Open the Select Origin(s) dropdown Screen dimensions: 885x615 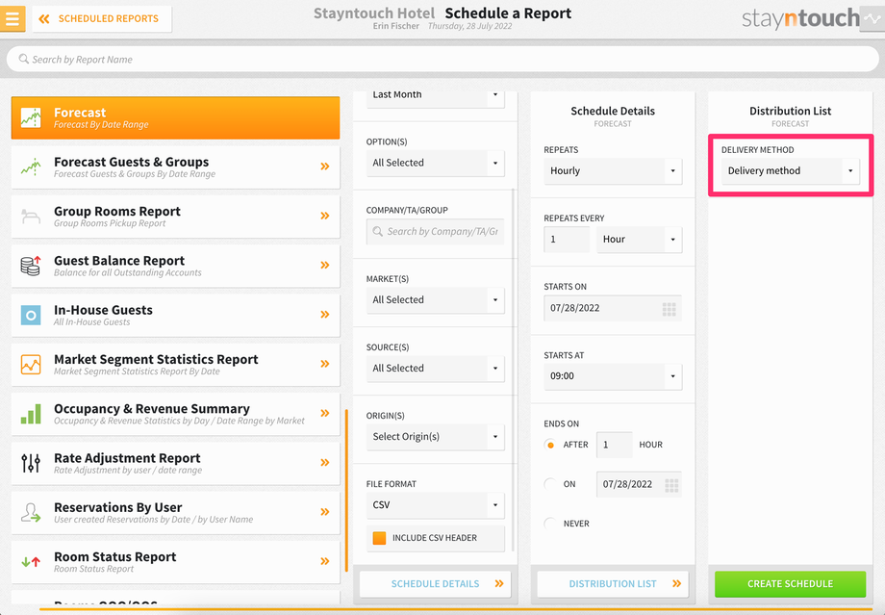[x=435, y=437]
